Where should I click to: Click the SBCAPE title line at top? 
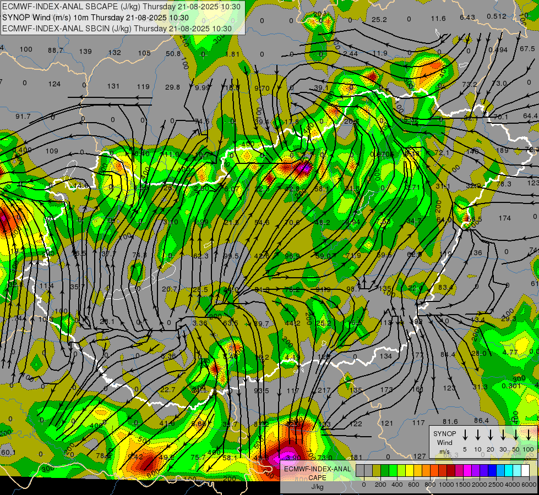122,7
